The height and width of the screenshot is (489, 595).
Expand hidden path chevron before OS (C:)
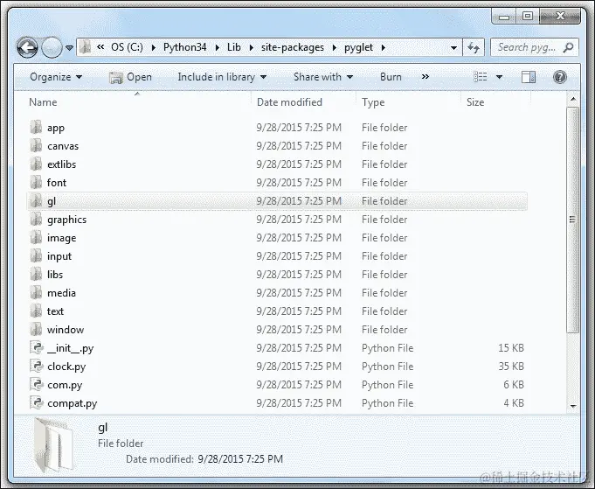[100, 46]
